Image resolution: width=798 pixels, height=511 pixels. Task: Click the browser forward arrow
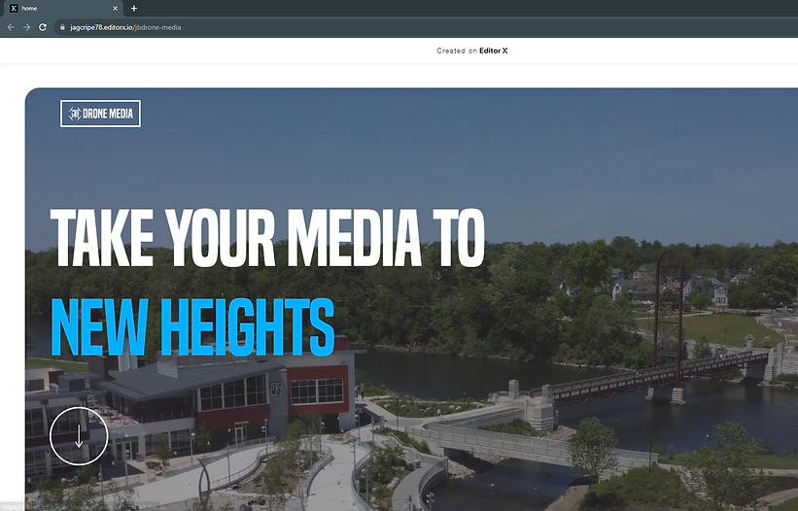click(26, 27)
